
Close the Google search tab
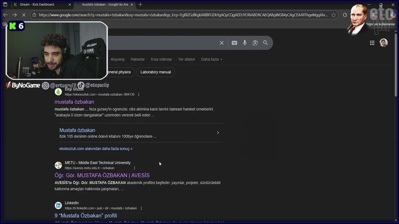click(x=132, y=4)
